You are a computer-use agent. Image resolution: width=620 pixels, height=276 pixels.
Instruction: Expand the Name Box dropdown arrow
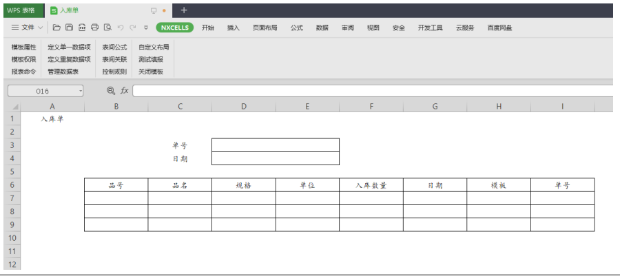click(81, 91)
